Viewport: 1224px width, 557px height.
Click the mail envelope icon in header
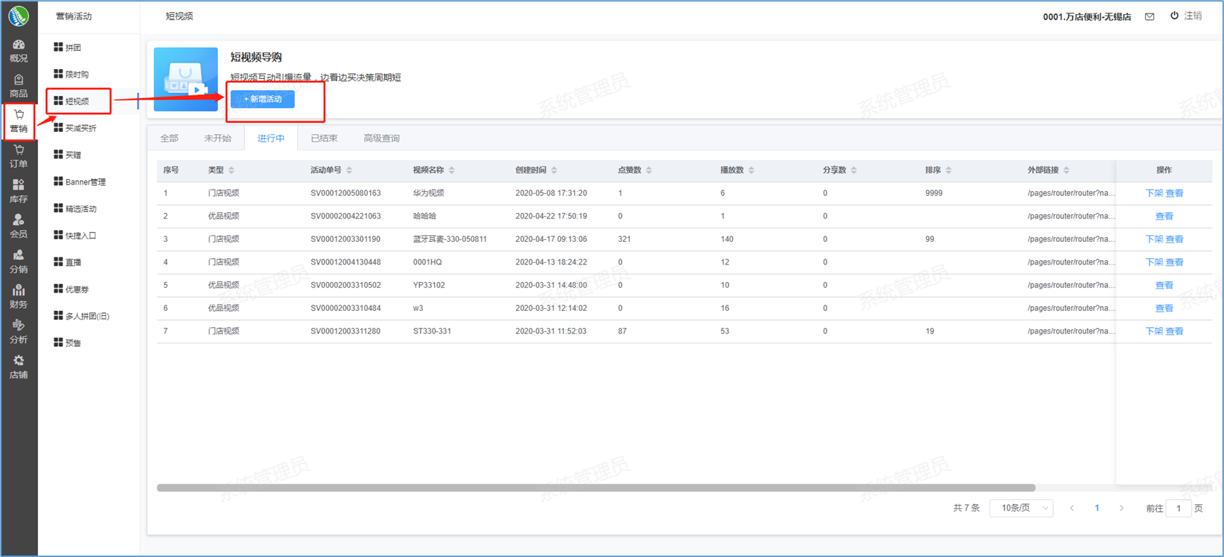(x=1149, y=16)
